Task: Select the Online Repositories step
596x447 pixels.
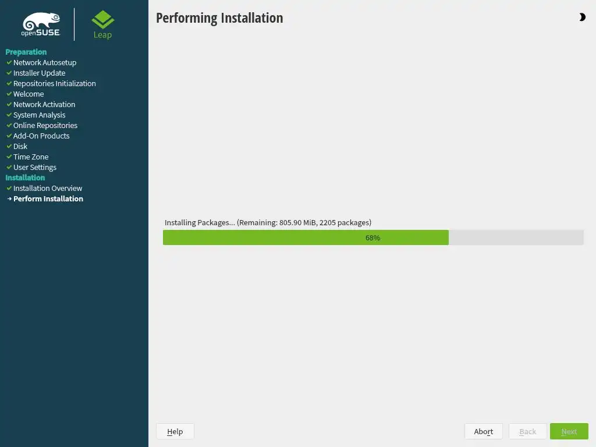Action: [x=45, y=126]
